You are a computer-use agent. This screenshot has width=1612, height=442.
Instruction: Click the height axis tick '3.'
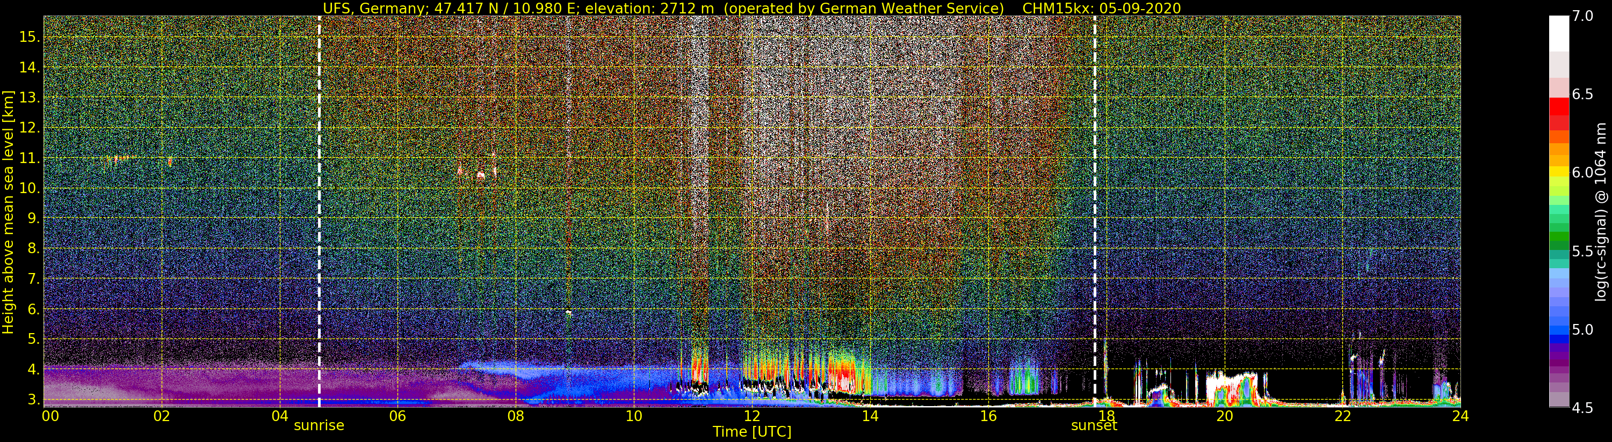34,400
